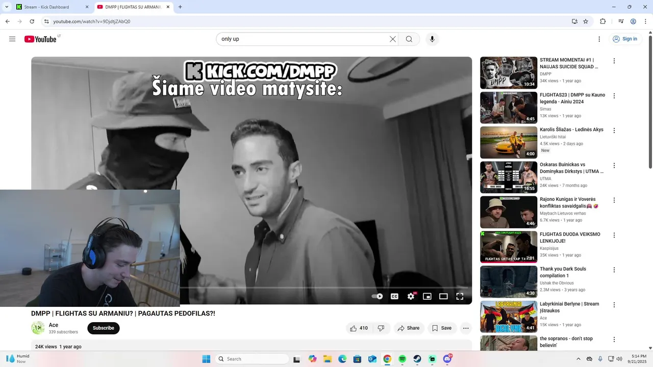This screenshot has width=653, height=367.
Task: Open Karolis Šliažas - Ledinės Akys thumbnail
Action: click(509, 143)
